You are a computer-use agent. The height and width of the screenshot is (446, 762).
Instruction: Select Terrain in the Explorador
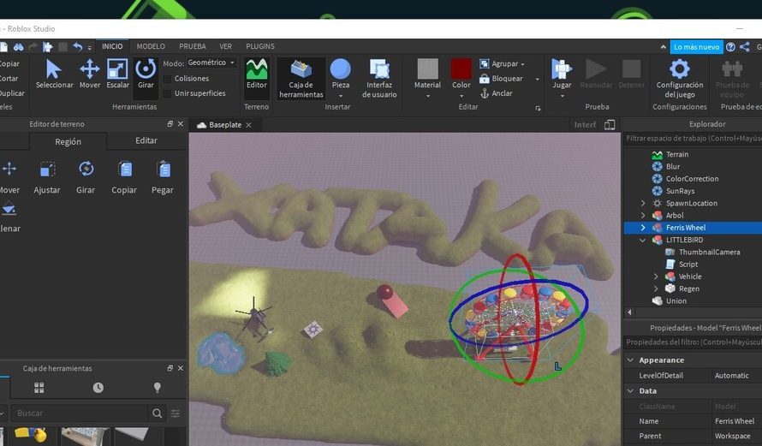click(677, 154)
